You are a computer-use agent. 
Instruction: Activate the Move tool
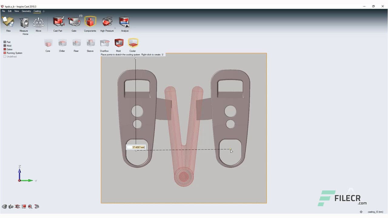[38, 23]
